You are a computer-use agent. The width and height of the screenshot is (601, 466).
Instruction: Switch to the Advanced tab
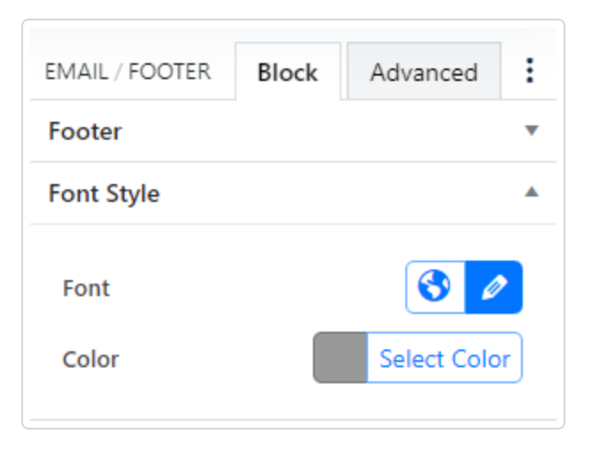pos(423,72)
